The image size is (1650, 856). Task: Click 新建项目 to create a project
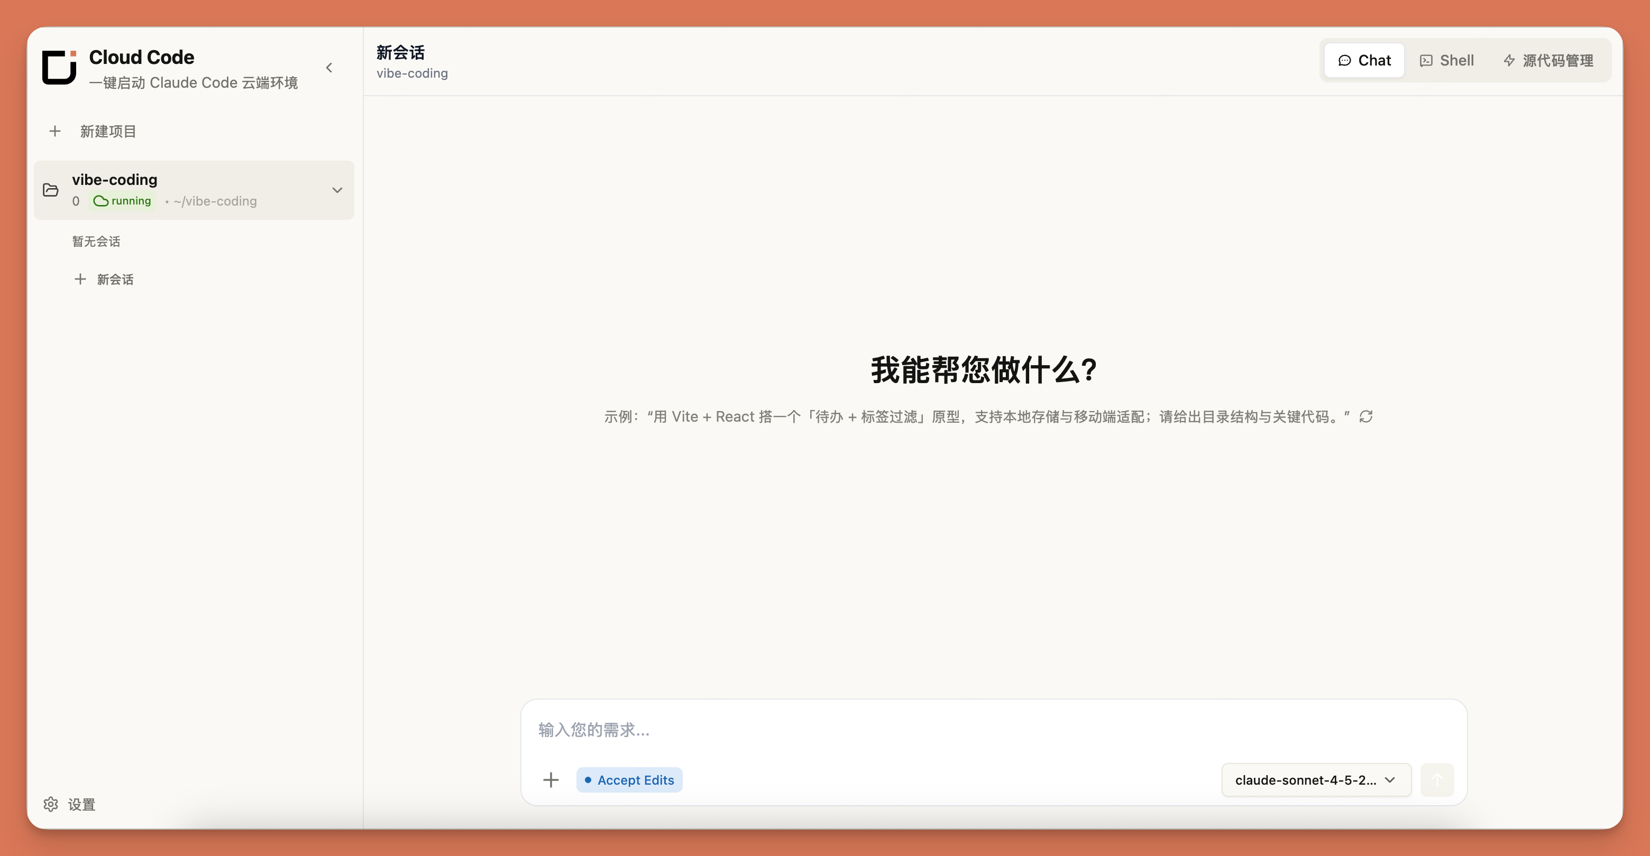pyautogui.click(x=107, y=131)
